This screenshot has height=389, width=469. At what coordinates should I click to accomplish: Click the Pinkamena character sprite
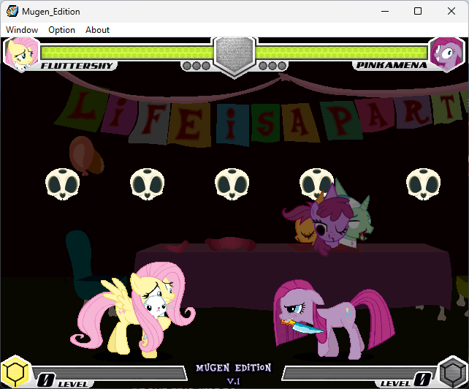(334, 320)
